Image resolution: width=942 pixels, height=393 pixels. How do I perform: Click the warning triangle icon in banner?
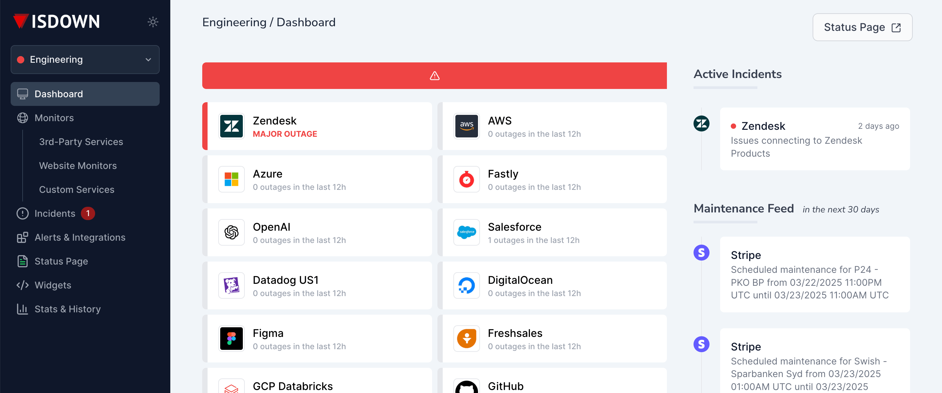434,76
